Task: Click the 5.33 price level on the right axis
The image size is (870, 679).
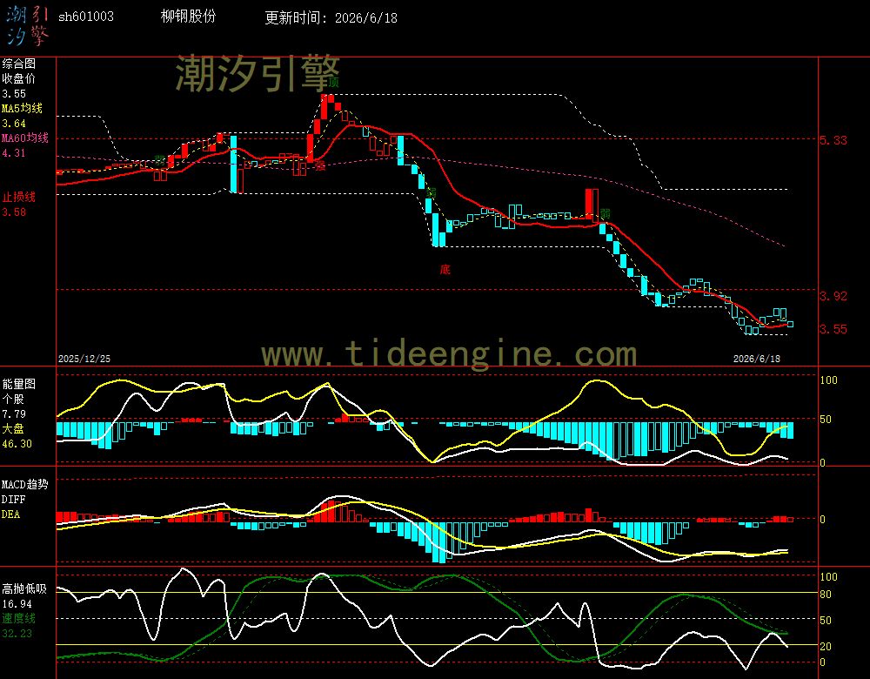Action: pyautogui.click(x=833, y=140)
